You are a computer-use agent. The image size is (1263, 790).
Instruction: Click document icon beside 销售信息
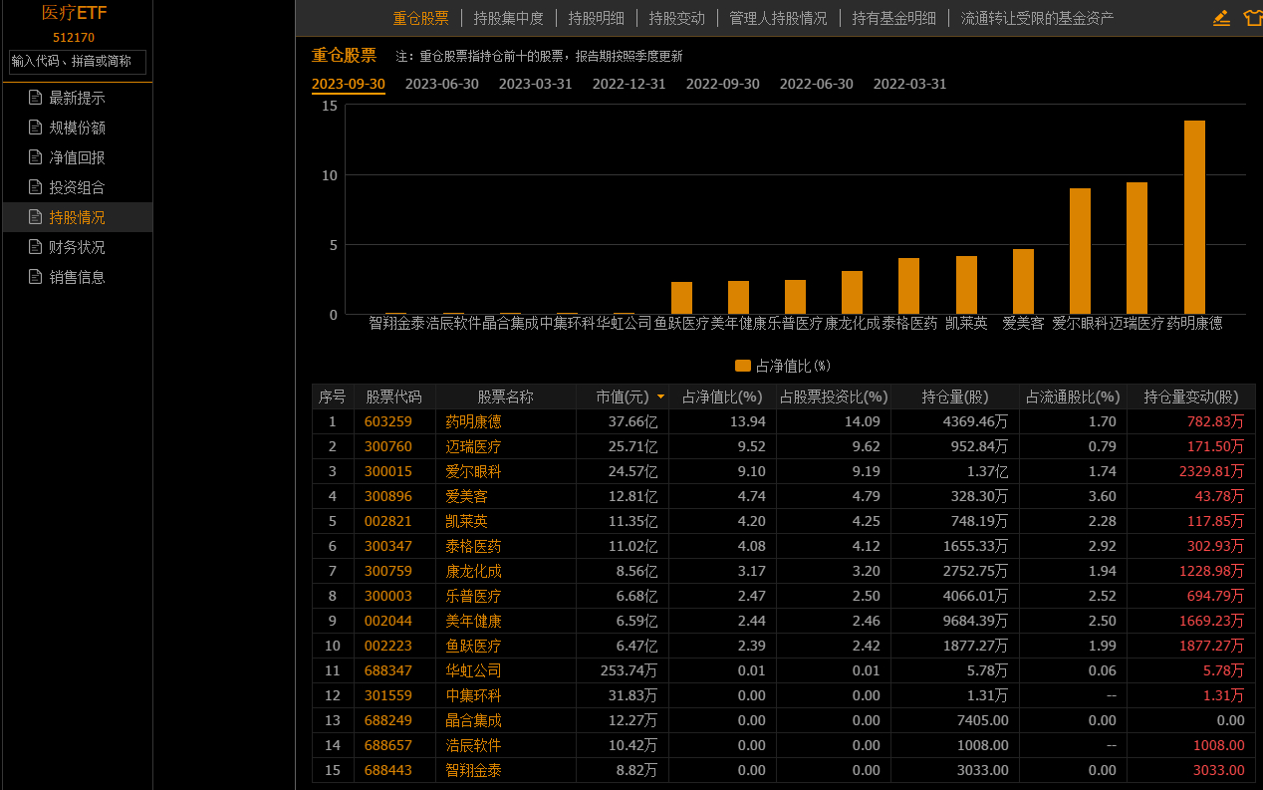click(36, 277)
